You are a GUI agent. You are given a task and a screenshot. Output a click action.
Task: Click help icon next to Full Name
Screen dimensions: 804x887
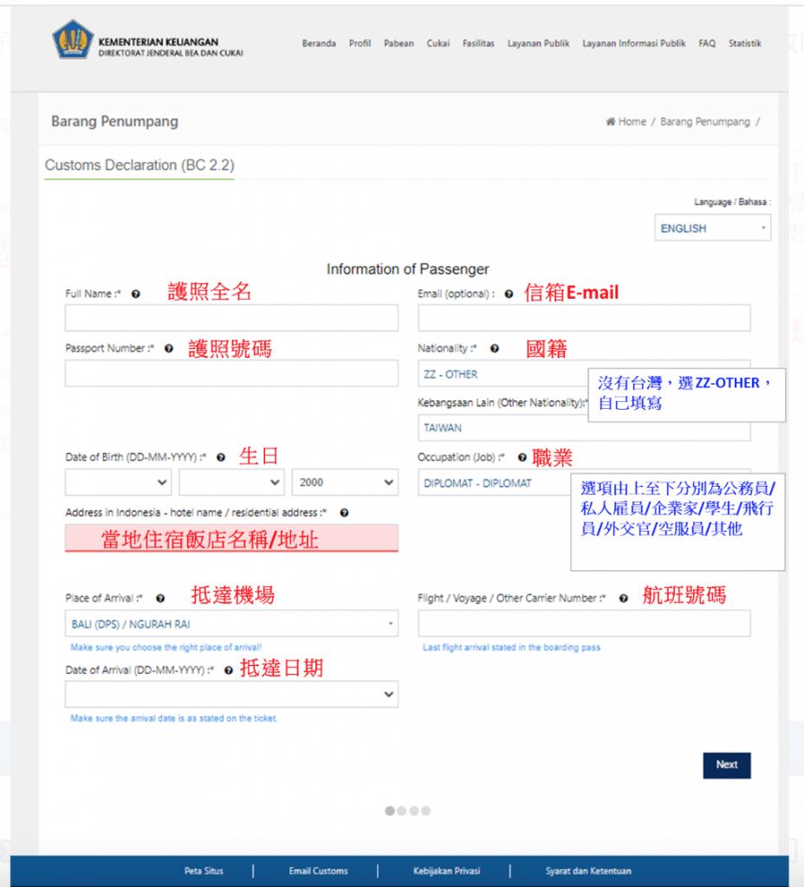[136, 295]
